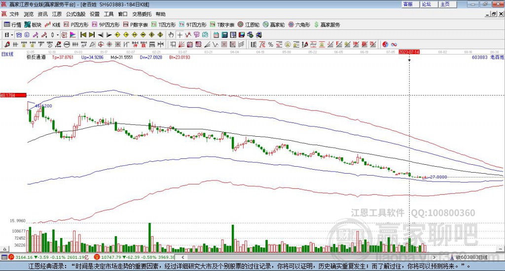Image resolution: width=505 pixels, height=271 pixels.
Task: Expand the candlestick style dropdown arrow
Action: [x=58, y=35]
